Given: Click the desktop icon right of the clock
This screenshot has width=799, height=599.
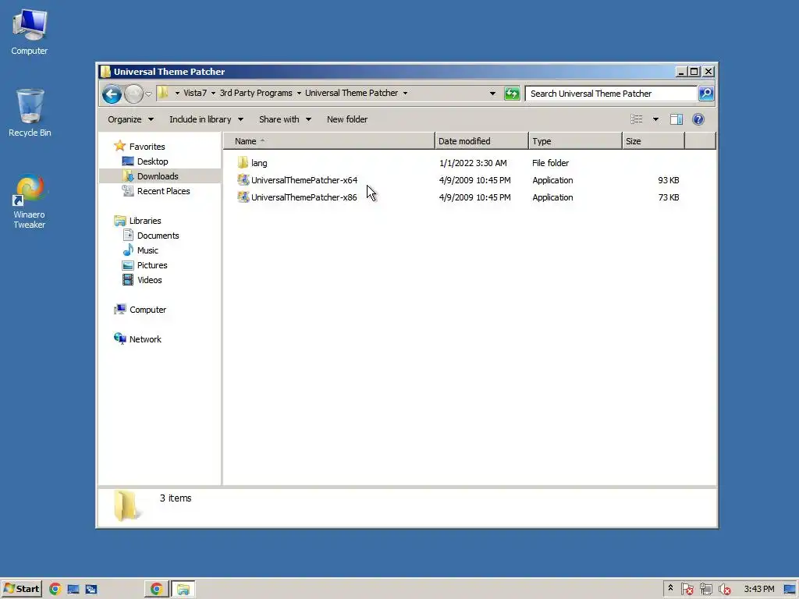Looking at the screenshot, I should click(790, 590).
